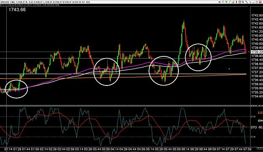Select the orange pencil drawing tool

[230, 2]
